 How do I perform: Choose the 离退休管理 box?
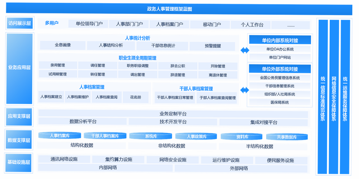click(x=218, y=75)
